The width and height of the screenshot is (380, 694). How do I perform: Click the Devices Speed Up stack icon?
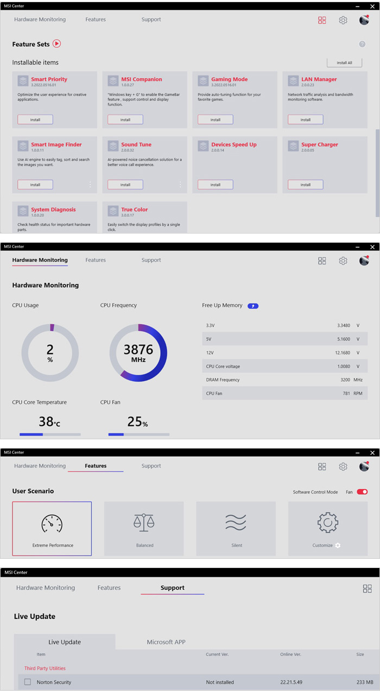tap(203, 146)
